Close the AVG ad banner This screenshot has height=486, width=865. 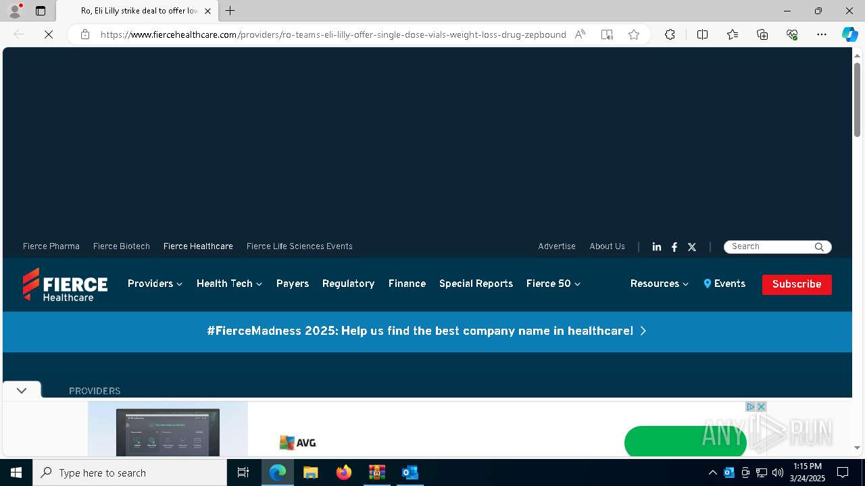[x=761, y=406]
